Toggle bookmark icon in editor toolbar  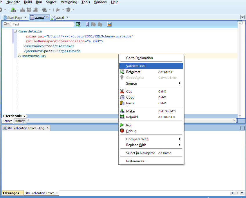tap(87, 24)
